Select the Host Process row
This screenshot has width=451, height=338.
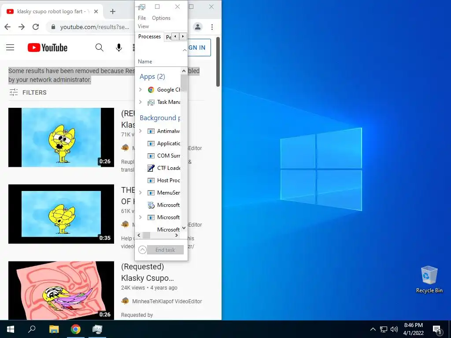point(158,180)
